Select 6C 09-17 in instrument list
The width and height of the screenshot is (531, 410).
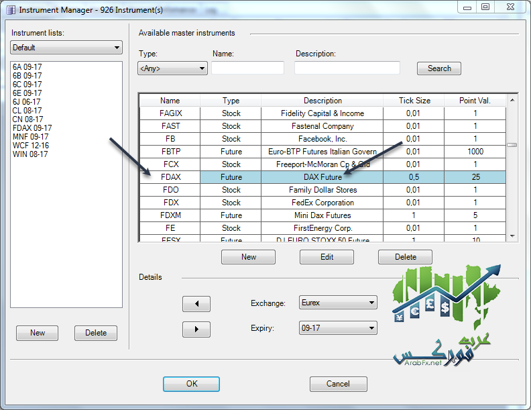27,85
